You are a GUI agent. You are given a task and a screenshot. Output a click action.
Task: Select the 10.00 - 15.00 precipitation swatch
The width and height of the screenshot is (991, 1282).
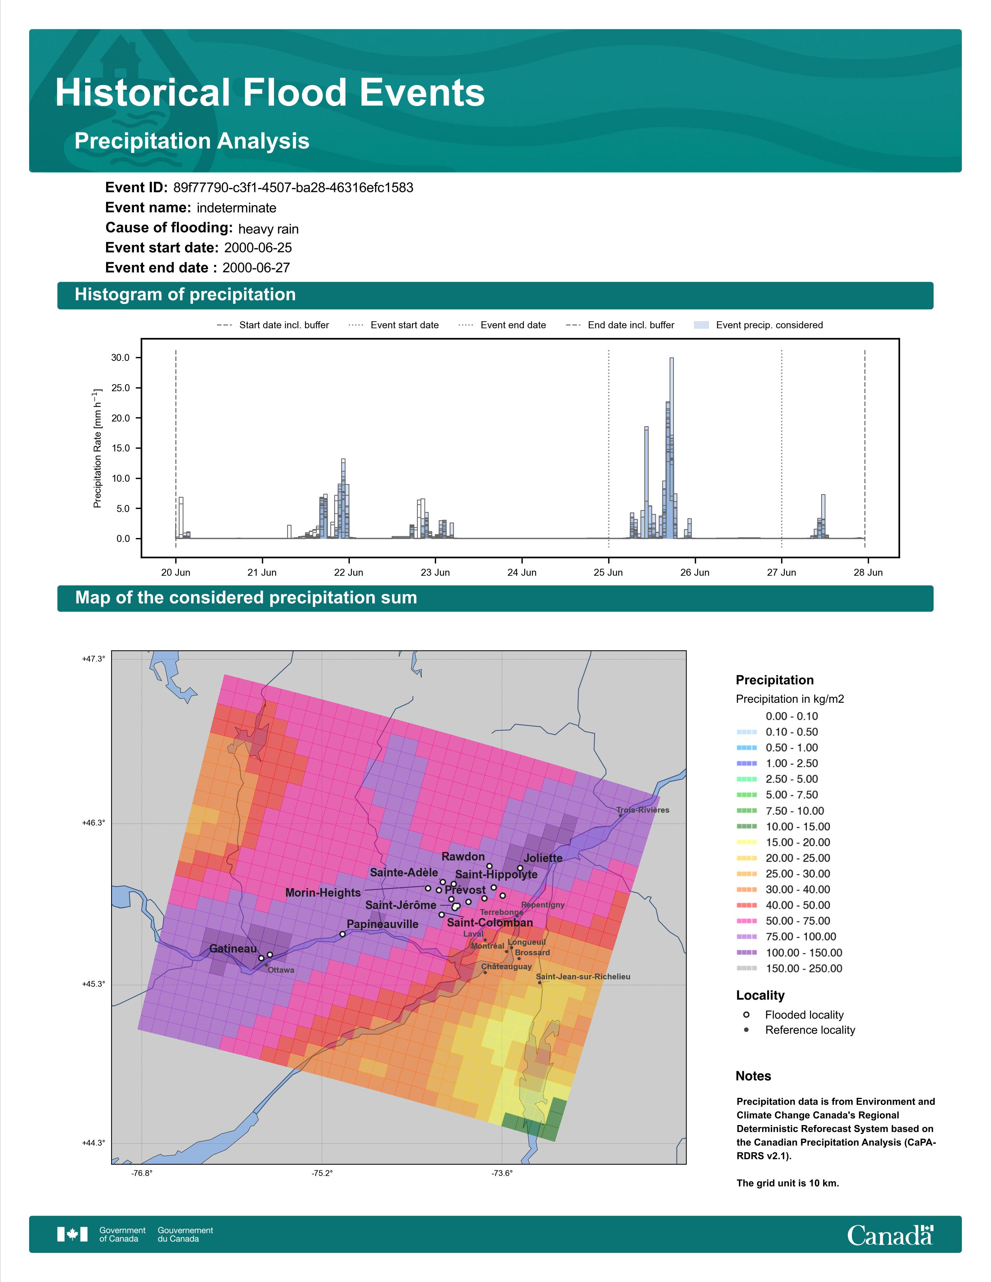[x=747, y=826]
